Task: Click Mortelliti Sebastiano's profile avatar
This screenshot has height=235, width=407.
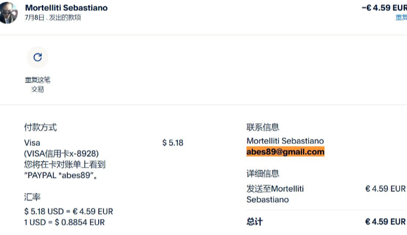Action: (x=9, y=12)
